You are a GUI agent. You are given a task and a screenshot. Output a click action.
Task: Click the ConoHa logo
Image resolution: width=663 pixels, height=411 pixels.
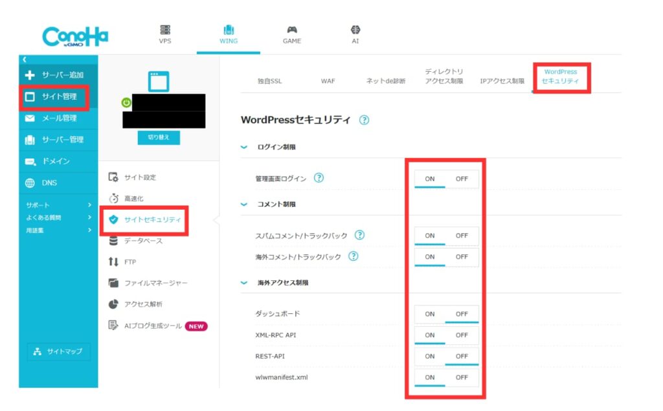click(75, 37)
